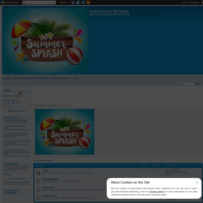Click the locked Rules forum icon
203x203 pixels.
point(38,172)
